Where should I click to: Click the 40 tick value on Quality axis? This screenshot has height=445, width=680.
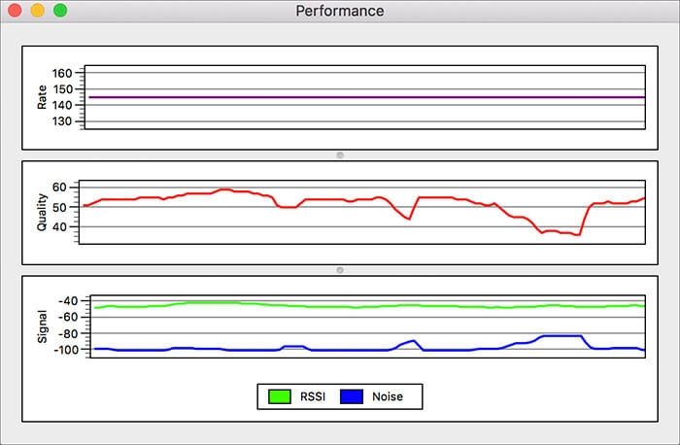point(59,226)
